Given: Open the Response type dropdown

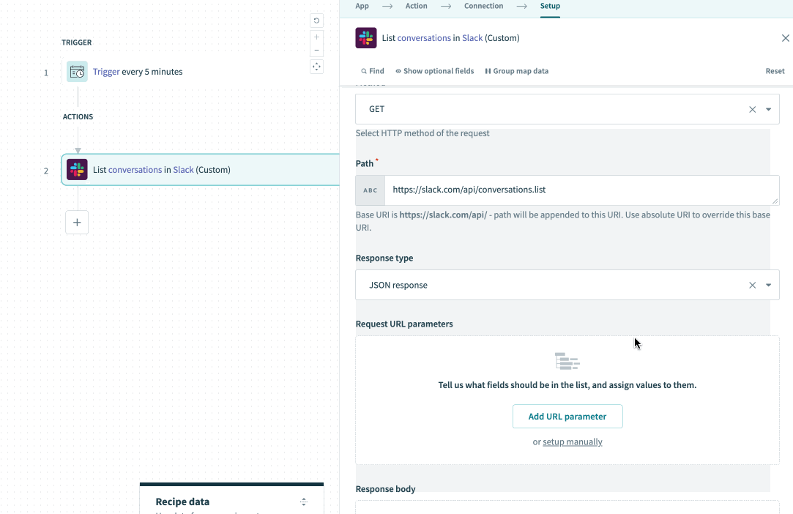Looking at the screenshot, I should click(768, 285).
